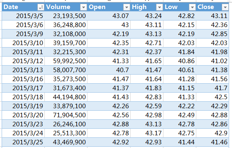The width and height of the screenshot is (232, 148).
Task: Click volume cell 36,248,800
Action: [x=66, y=25]
